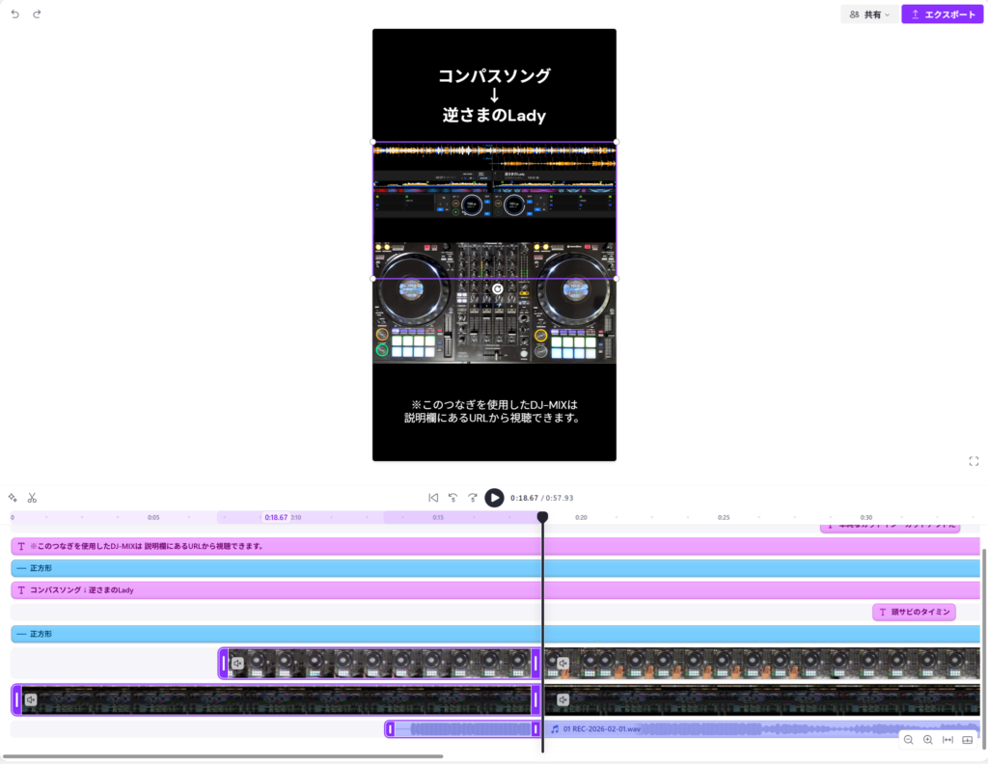Fit timeline to screen width
Image resolution: width=988 pixels, height=764 pixels.
(x=947, y=740)
